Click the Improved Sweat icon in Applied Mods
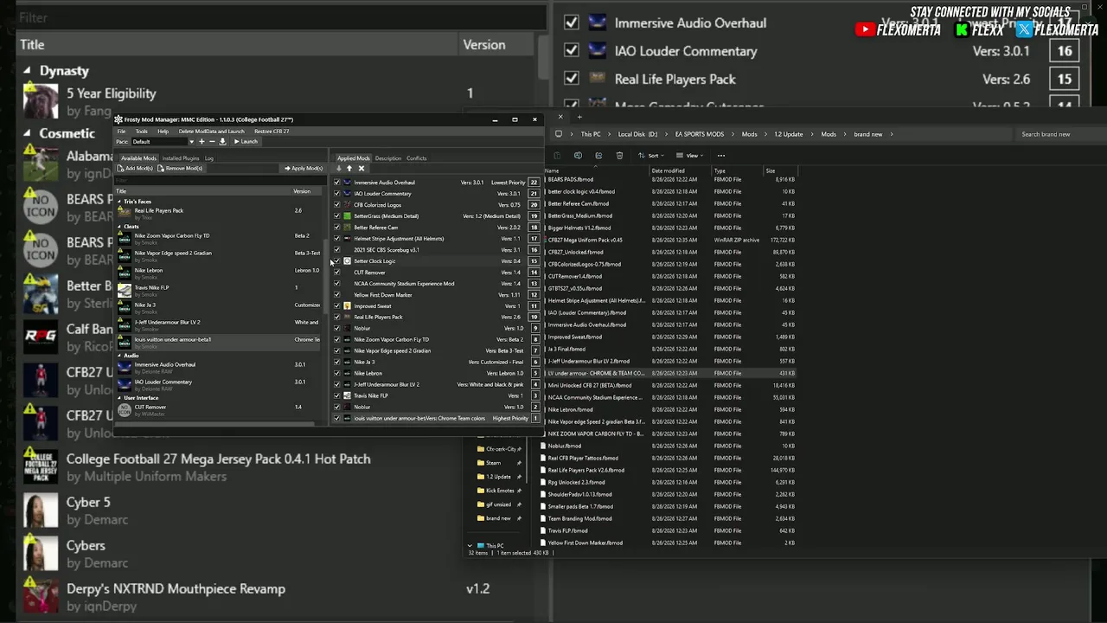 click(x=348, y=306)
